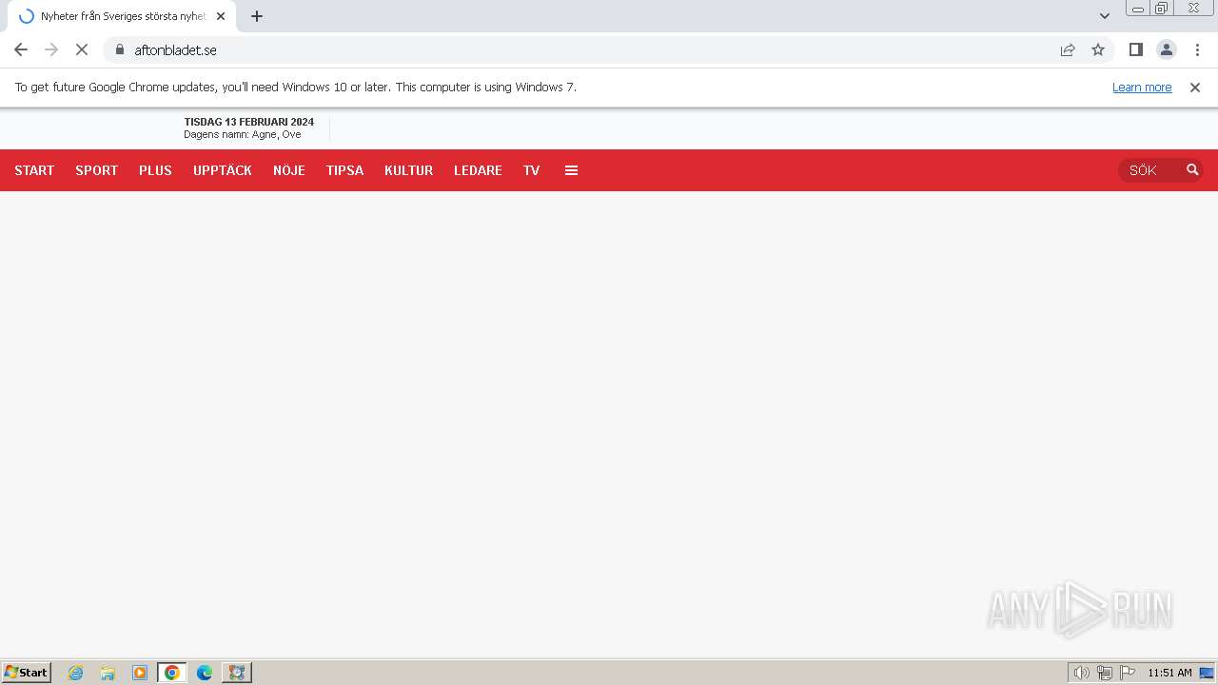Open the Action Center flag icon
Image resolution: width=1218 pixels, height=685 pixels.
[x=1128, y=673]
